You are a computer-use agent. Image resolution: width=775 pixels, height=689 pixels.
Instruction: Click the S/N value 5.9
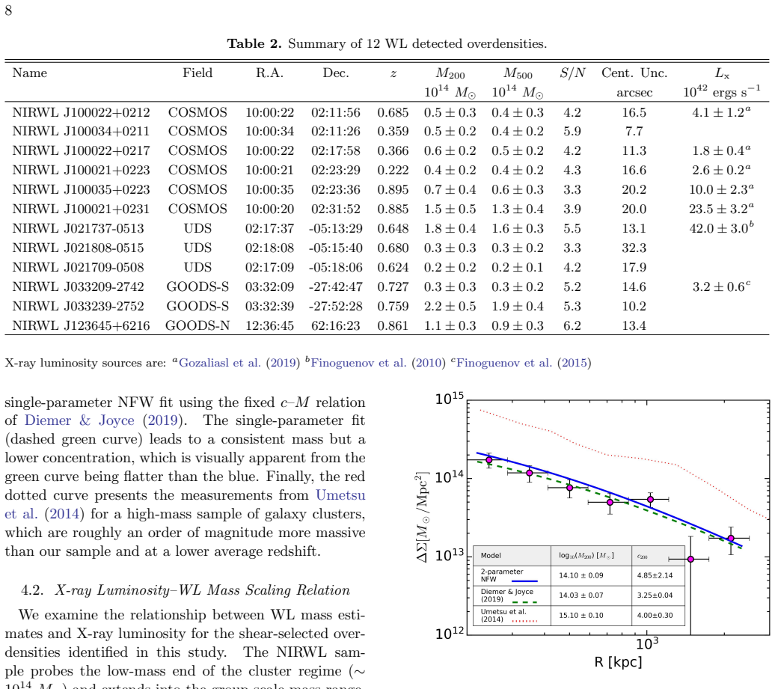[572, 132]
